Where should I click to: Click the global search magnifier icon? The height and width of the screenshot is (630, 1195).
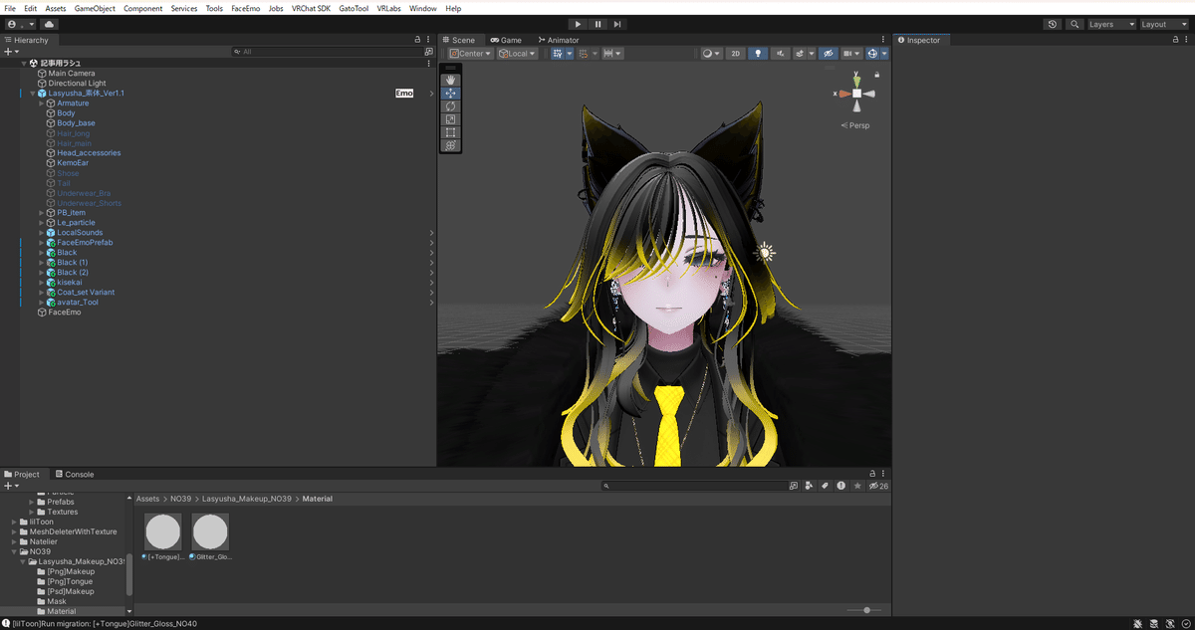(x=1075, y=24)
